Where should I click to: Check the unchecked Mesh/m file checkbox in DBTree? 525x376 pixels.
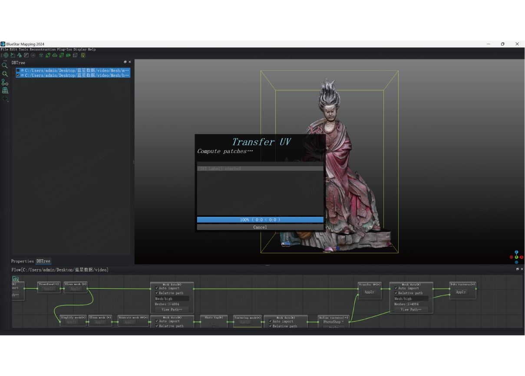[18, 70]
